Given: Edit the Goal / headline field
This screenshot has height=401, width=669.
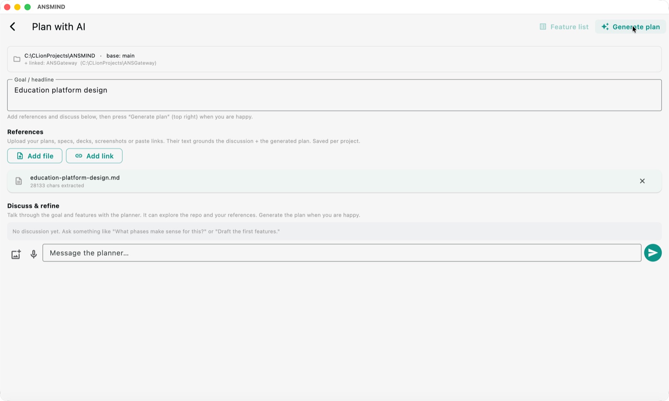Looking at the screenshot, I should 334,95.
